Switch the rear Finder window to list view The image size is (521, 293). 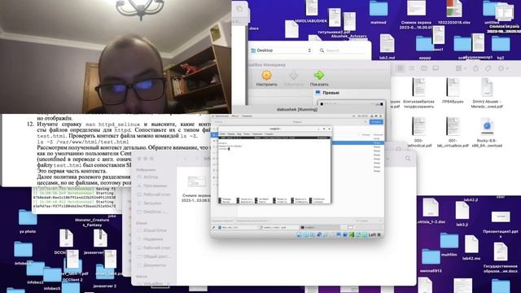tap(412, 68)
